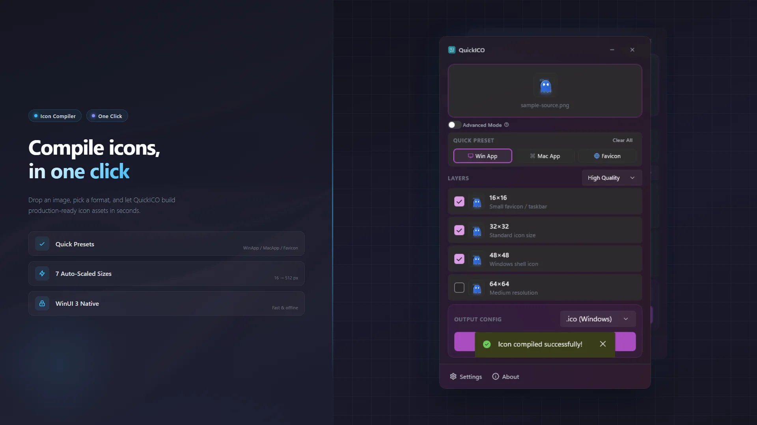Click the 32×32 ghost layer icon
Viewport: 757px width, 425px height.
[477, 231]
